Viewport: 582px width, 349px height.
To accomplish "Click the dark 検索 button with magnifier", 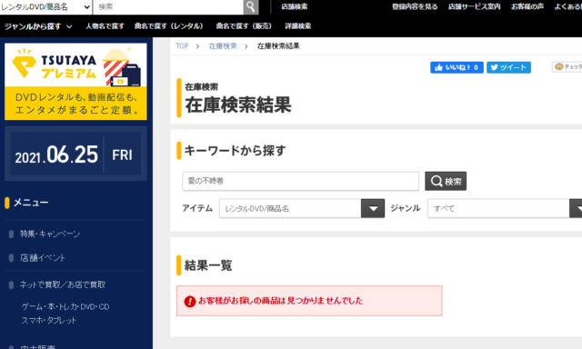I will click(446, 181).
